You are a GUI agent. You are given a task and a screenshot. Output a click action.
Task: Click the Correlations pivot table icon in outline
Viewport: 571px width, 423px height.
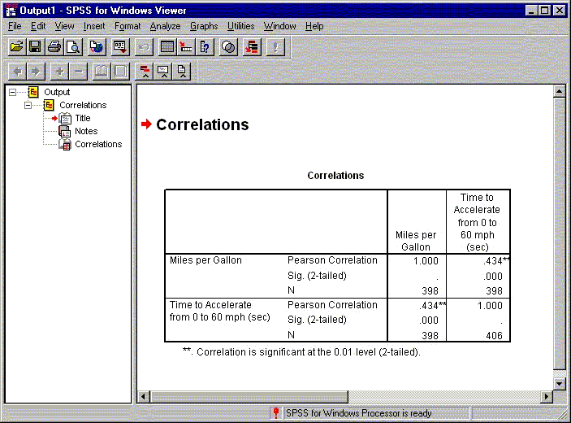[x=65, y=145]
